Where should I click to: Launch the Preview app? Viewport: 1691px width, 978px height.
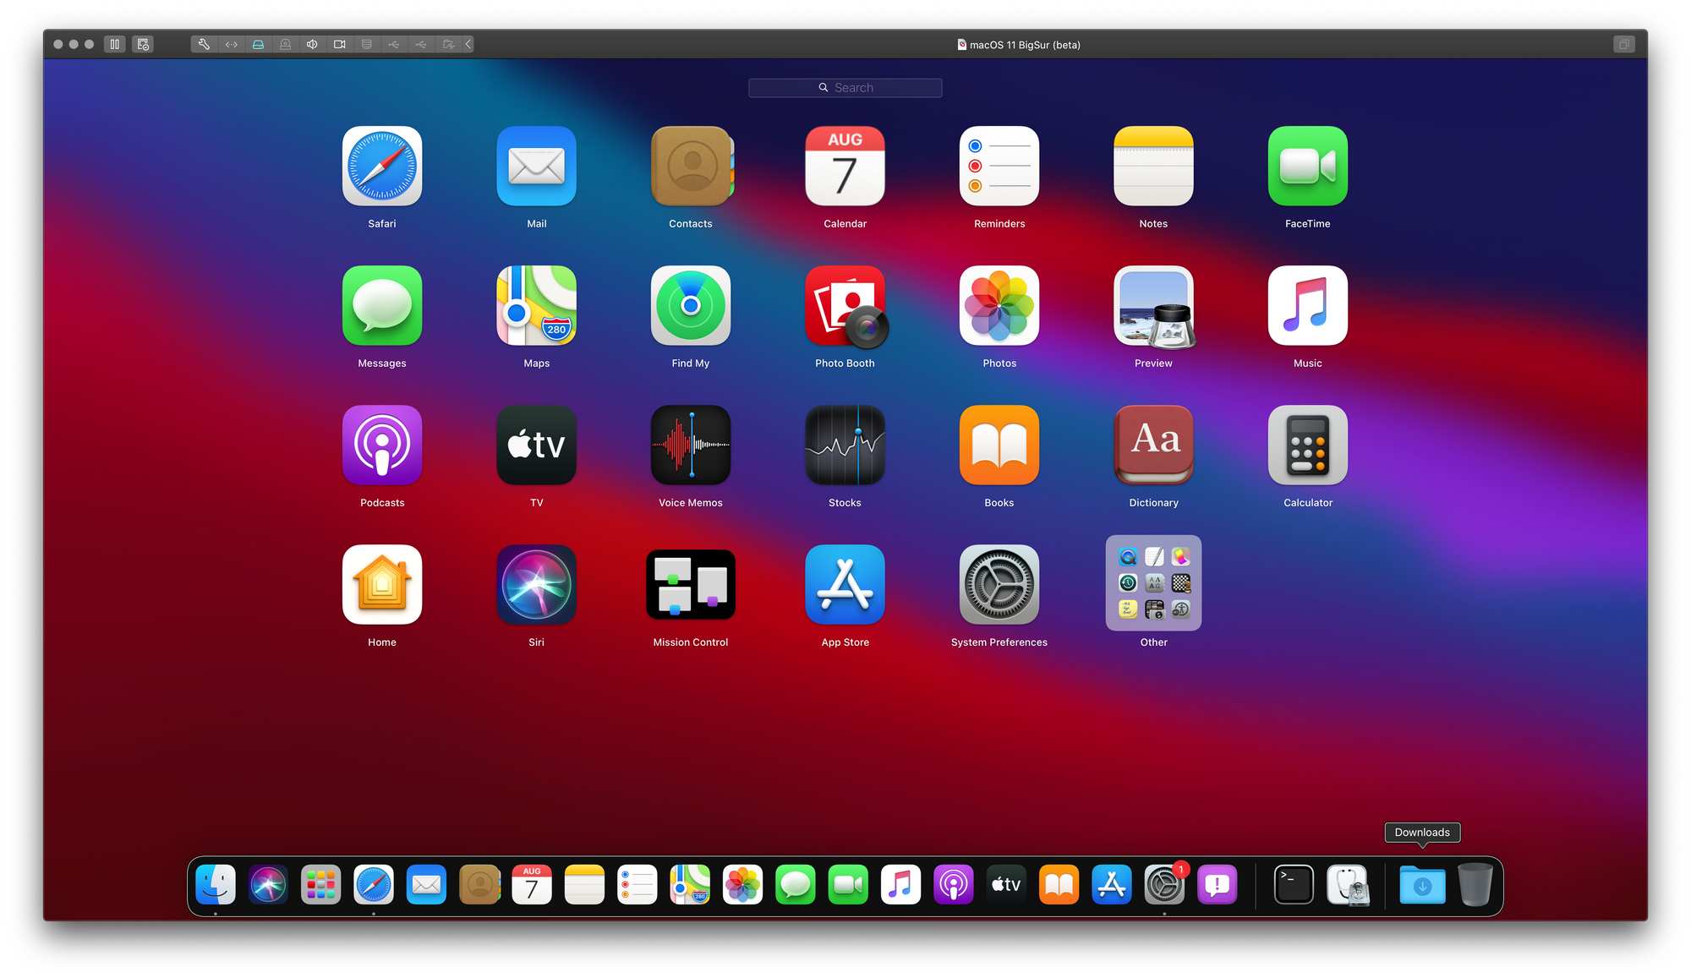(1153, 306)
